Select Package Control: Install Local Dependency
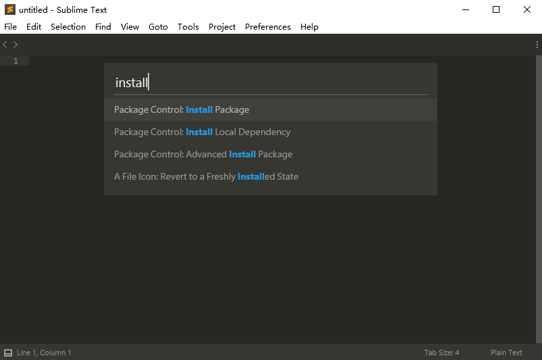Image resolution: width=542 pixels, height=360 pixels. coord(271,132)
